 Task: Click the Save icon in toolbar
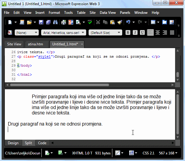pyautogui.click(x=41, y=22)
